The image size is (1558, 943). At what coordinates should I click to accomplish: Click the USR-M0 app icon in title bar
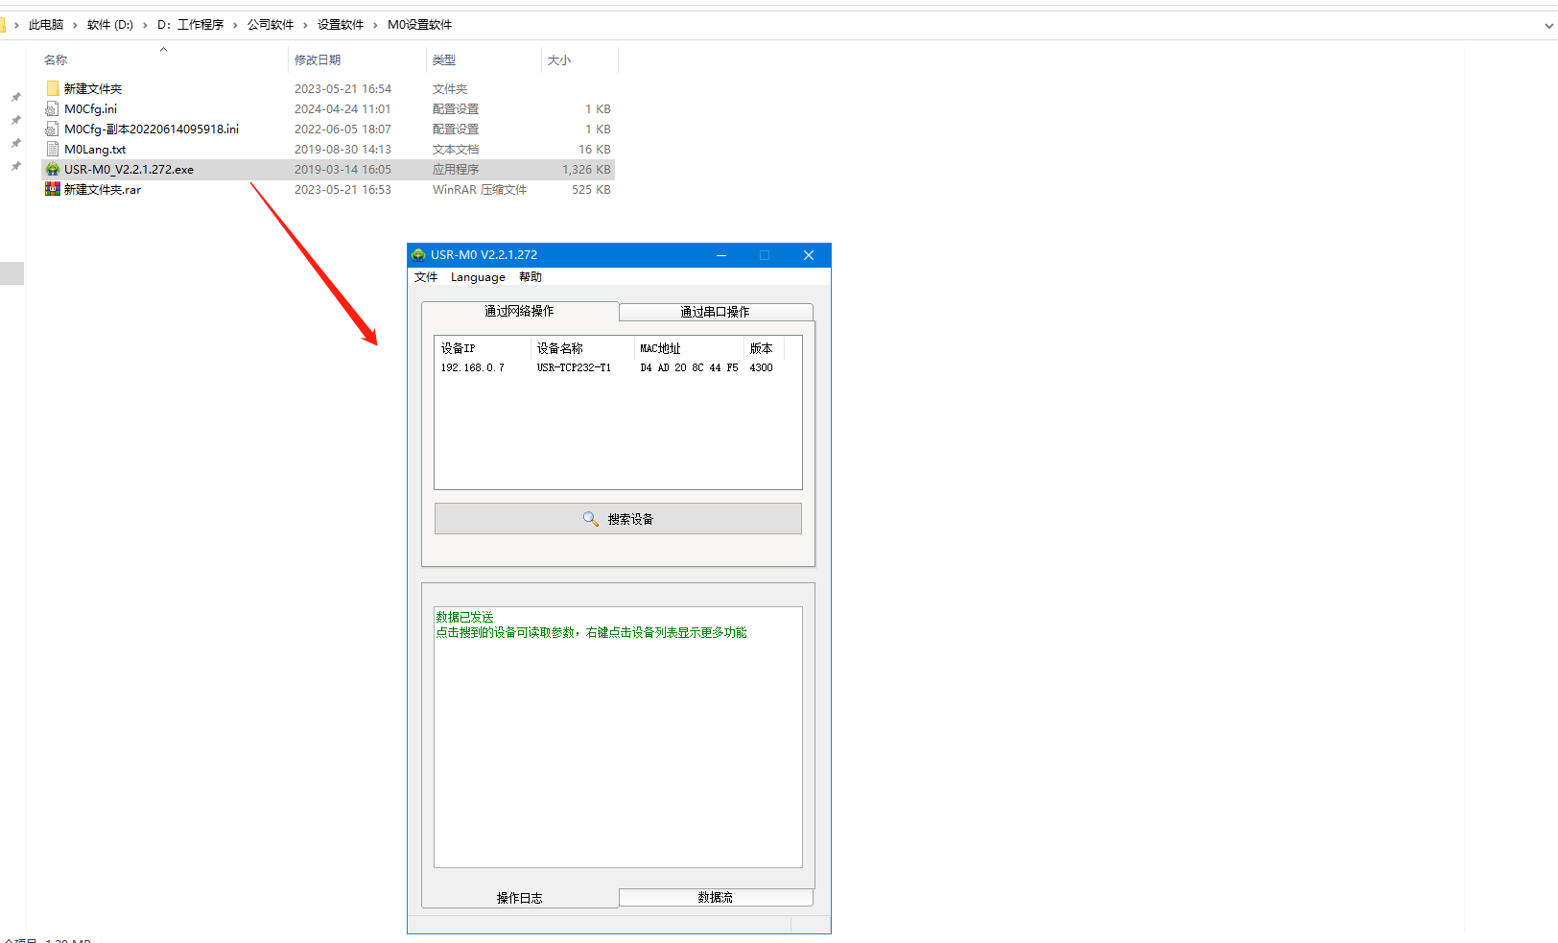[x=418, y=255]
